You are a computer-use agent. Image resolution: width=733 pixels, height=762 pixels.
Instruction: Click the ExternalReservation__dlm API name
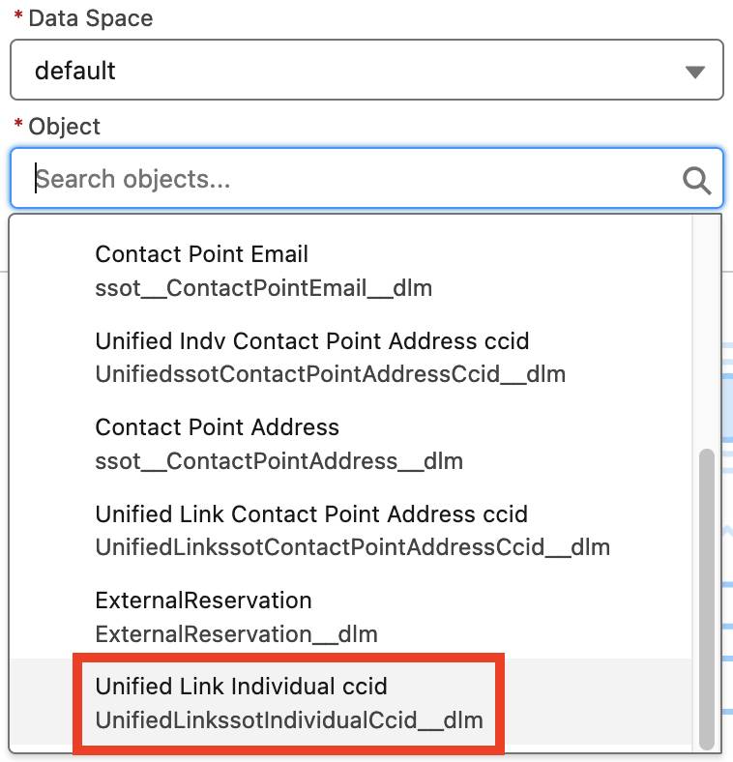click(x=236, y=633)
